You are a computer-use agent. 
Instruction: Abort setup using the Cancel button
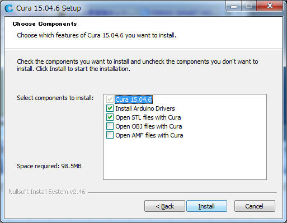coord(255,206)
